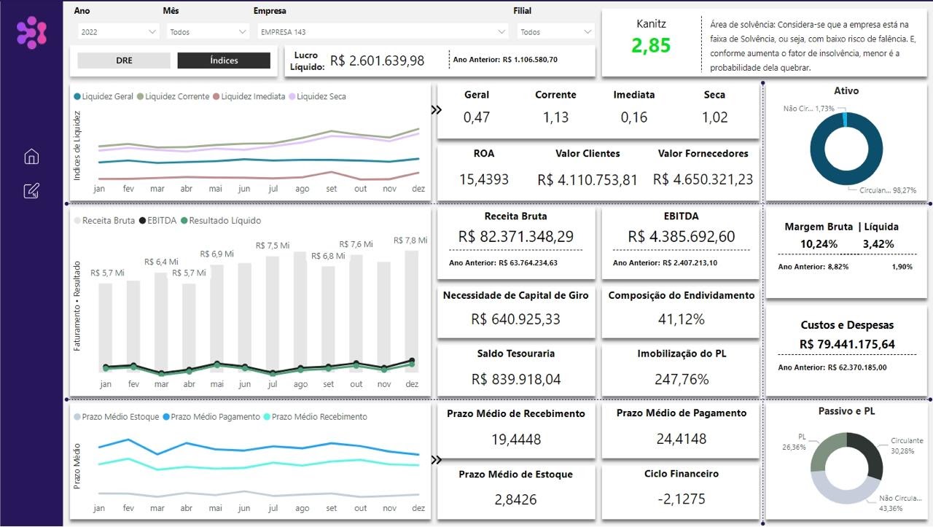Click double chevron next to Prazo Médio chart
This screenshot has height=527, width=933.
pyautogui.click(x=437, y=460)
